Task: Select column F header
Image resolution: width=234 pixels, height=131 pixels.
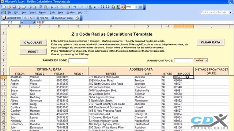Action: (x=111, y=27)
